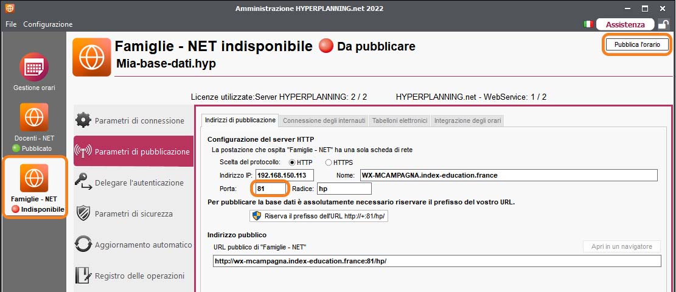Click the large Famiglie - NET header globe icon

tap(92, 57)
